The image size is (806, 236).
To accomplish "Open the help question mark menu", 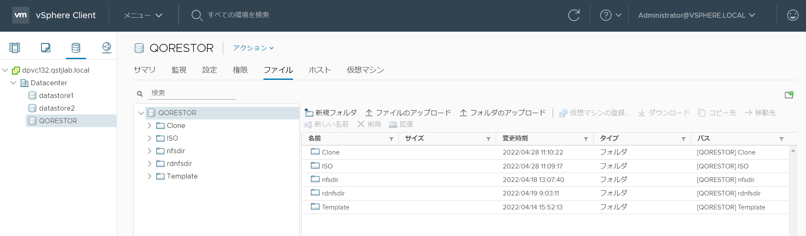I will click(611, 15).
